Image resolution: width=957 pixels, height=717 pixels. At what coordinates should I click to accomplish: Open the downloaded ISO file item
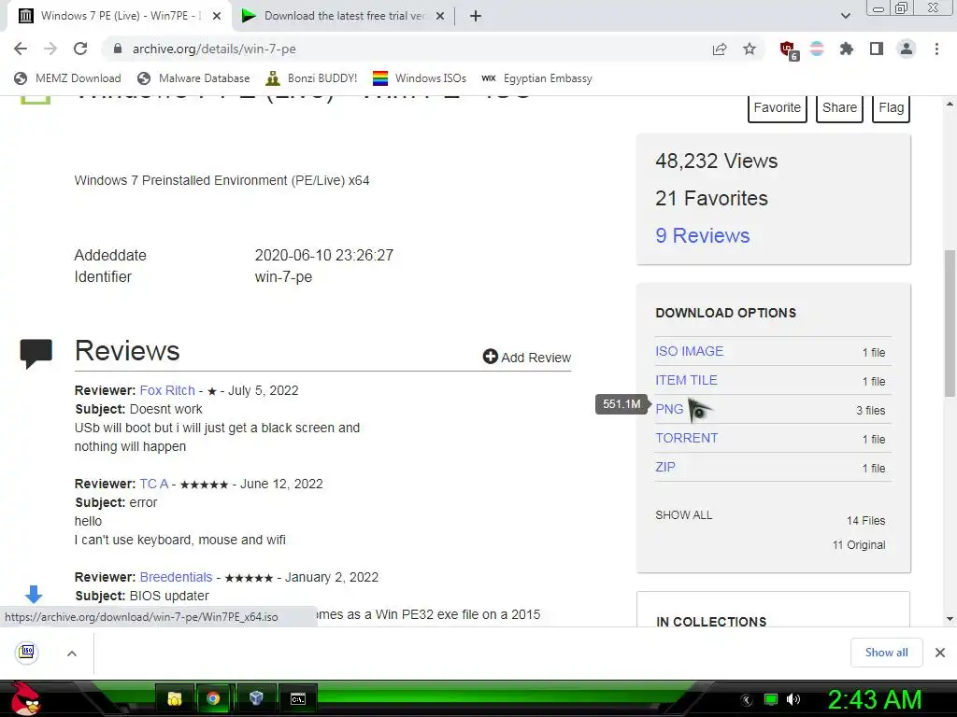tap(27, 653)
